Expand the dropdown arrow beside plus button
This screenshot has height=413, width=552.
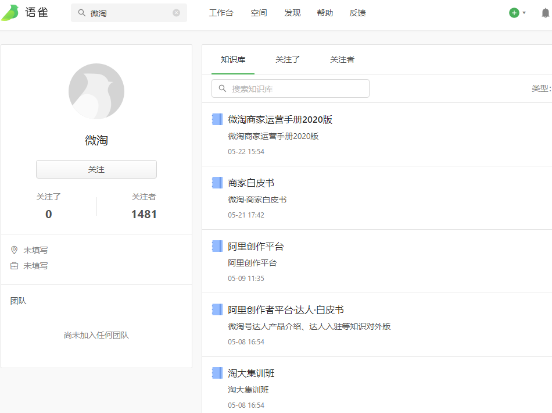tap(524, 13)
